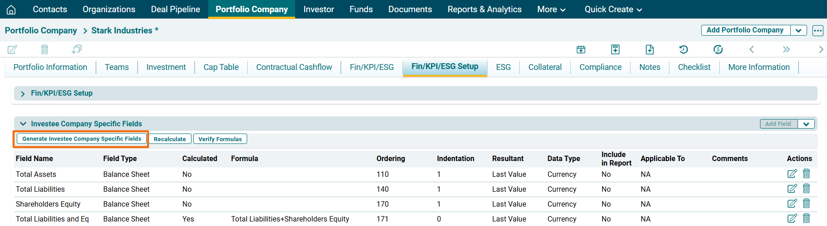Open the Add Portfolio Company dropdown arrow
827x226 pixels.
tap(798, 30)
